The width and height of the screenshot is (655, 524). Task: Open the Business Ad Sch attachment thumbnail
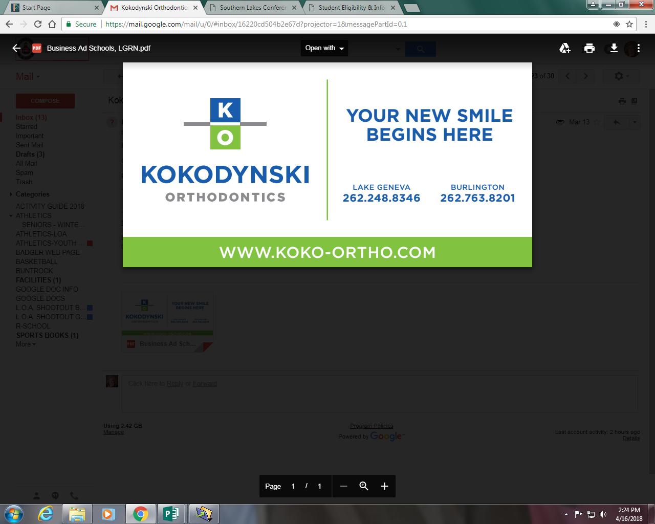[167, 322]
